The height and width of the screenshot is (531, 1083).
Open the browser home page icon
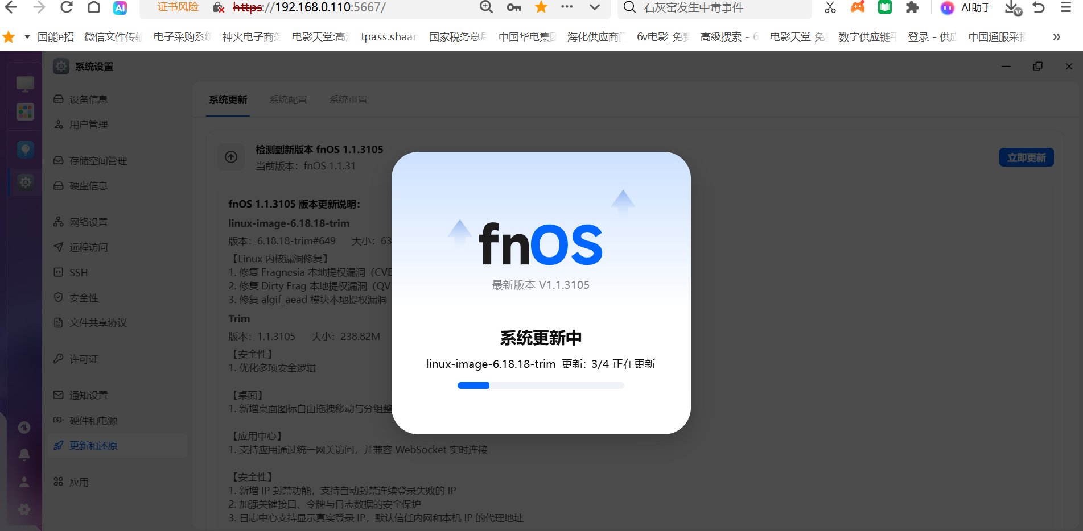coord(94,7)
